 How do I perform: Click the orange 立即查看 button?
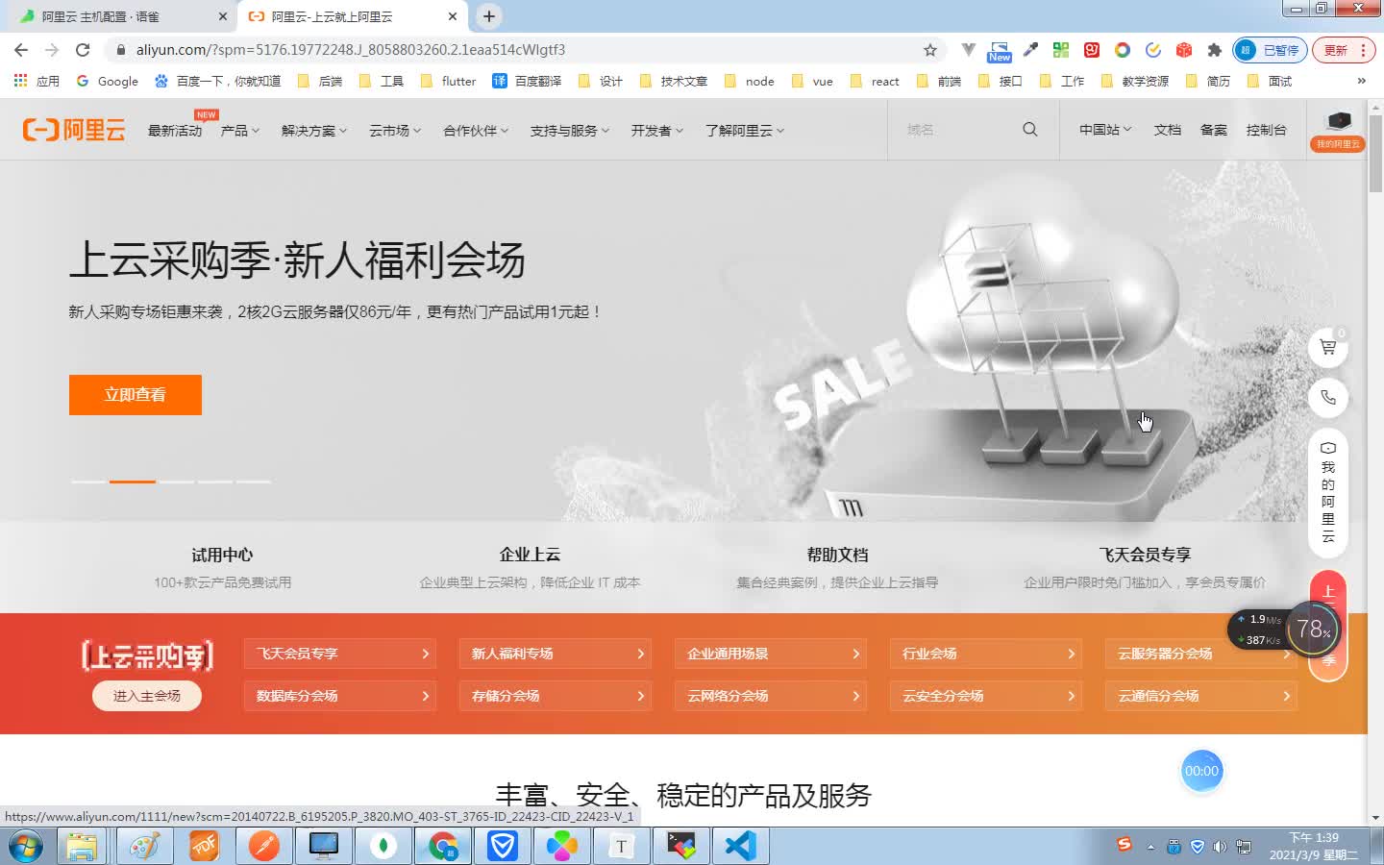point(136,395)
